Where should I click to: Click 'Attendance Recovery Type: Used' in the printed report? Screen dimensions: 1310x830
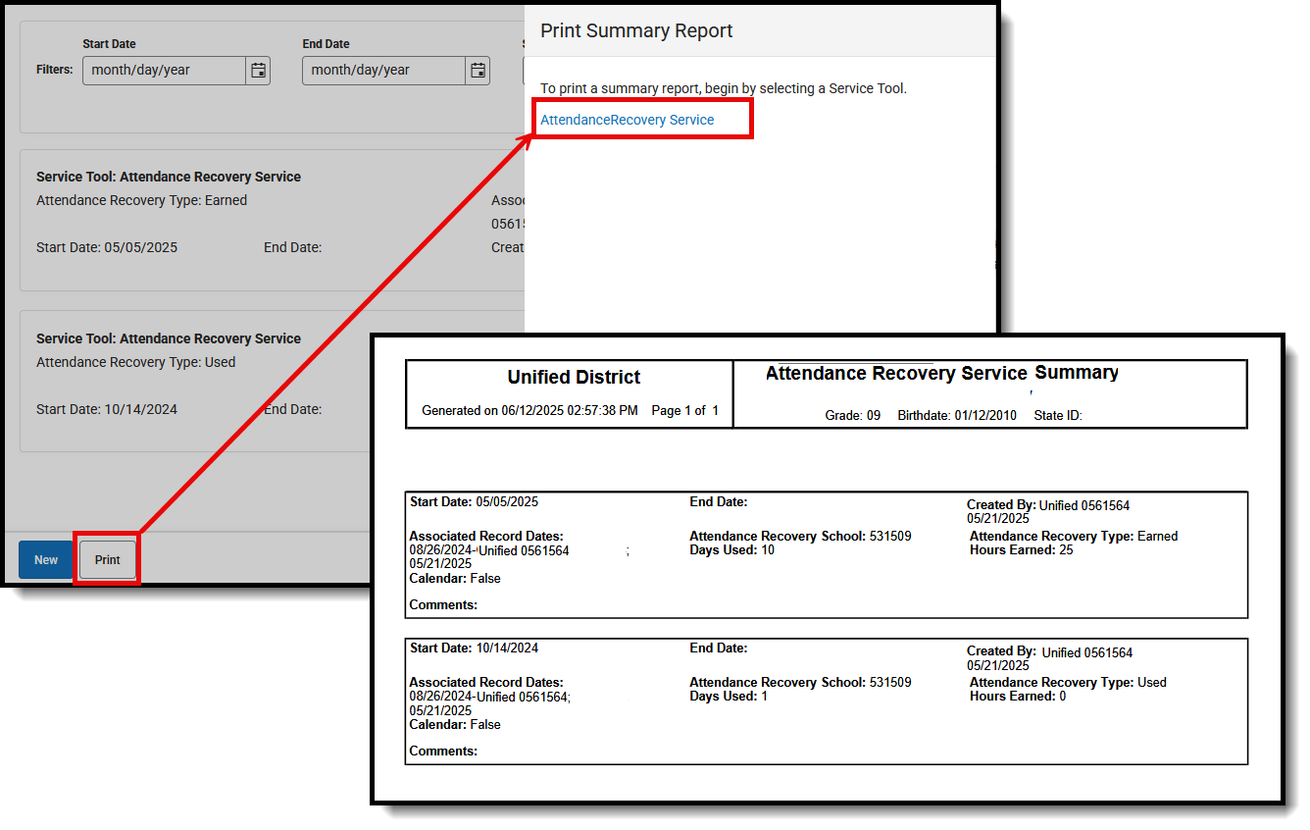click(x=1068, y=683)
